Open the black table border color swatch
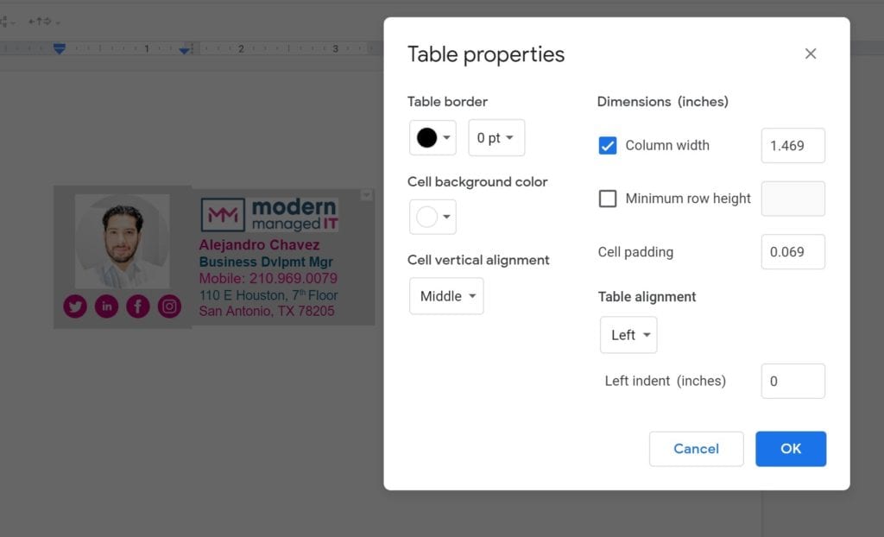The height and width of the screenshot is (537, 884). tap(433, 137)
